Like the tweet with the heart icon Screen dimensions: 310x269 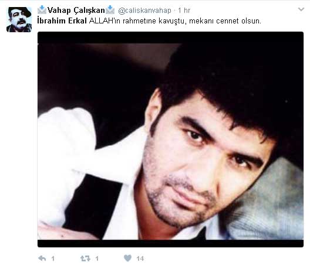pos(127,258)
